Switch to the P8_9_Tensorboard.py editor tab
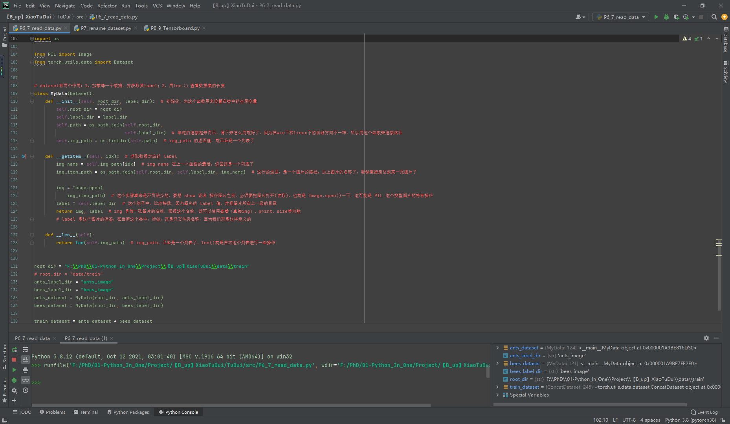Screen dimensions: 730x424 click(x=175, y=28)
